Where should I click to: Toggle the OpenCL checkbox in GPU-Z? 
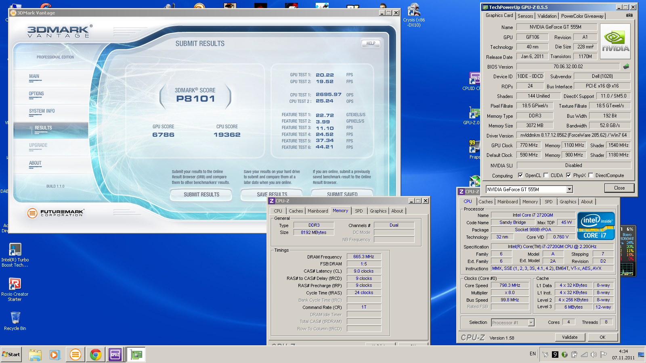(x=520, y=175)
